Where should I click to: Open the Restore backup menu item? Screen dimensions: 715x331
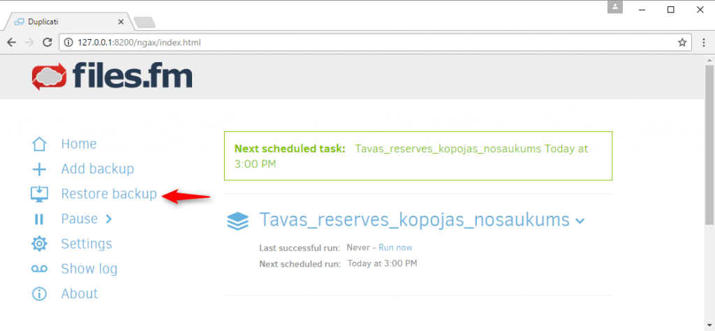point(109,194)
